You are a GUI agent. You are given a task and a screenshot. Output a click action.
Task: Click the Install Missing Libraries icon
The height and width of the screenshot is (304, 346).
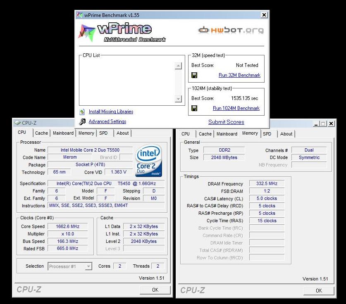click(82, 112)
